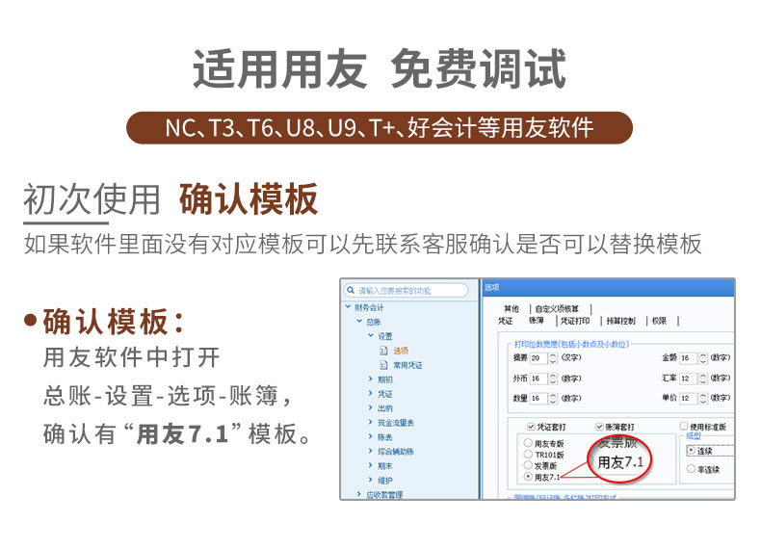
Task: Expand the 凭证 tree node
Action: [x=371, y=393]
